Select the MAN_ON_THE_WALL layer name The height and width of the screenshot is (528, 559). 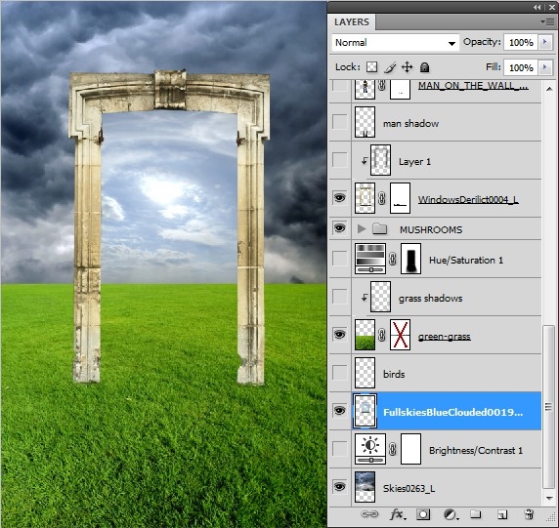473,86
